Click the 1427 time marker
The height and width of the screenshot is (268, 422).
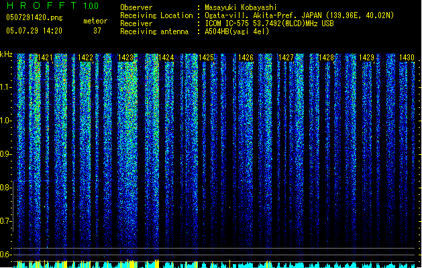pyautogui.click(x=286, y=58)
